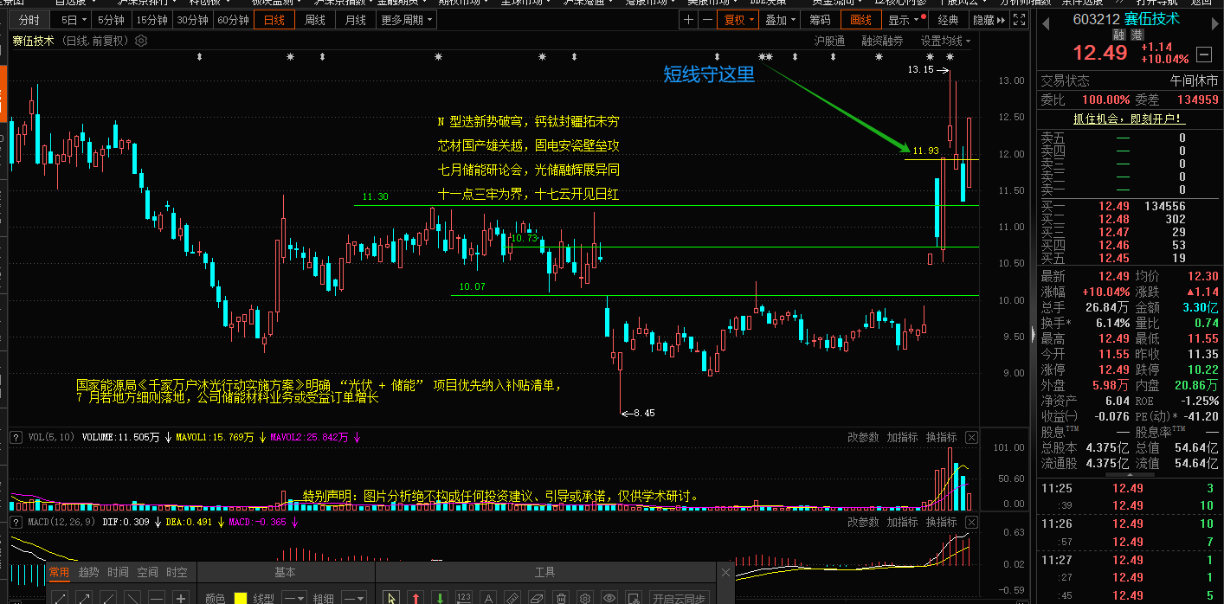Select the cursor pointer drawing tool
This screenshot has width=1224, height=604.
tap(391, 597)
